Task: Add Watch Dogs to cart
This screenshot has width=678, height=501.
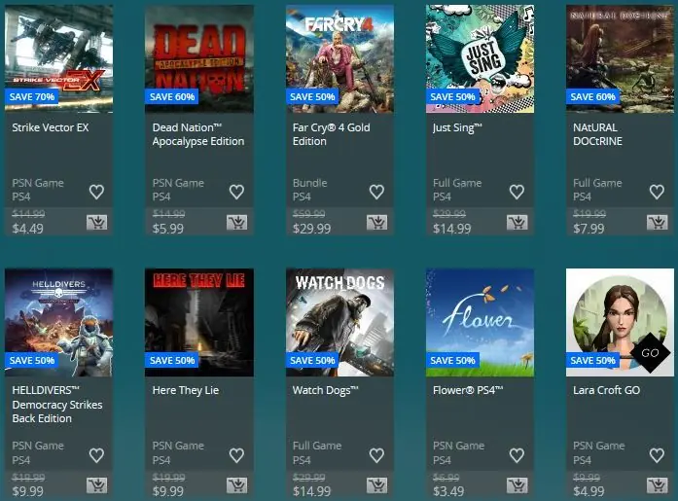Action: coord(377,485)
